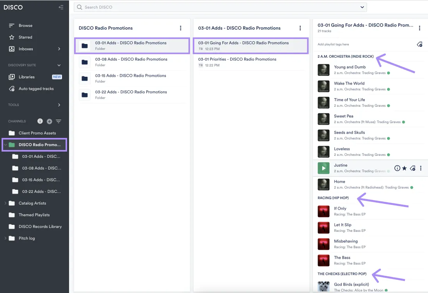
Task: Collapse the sidebar with the double-chevron icon
Action: 61,7
